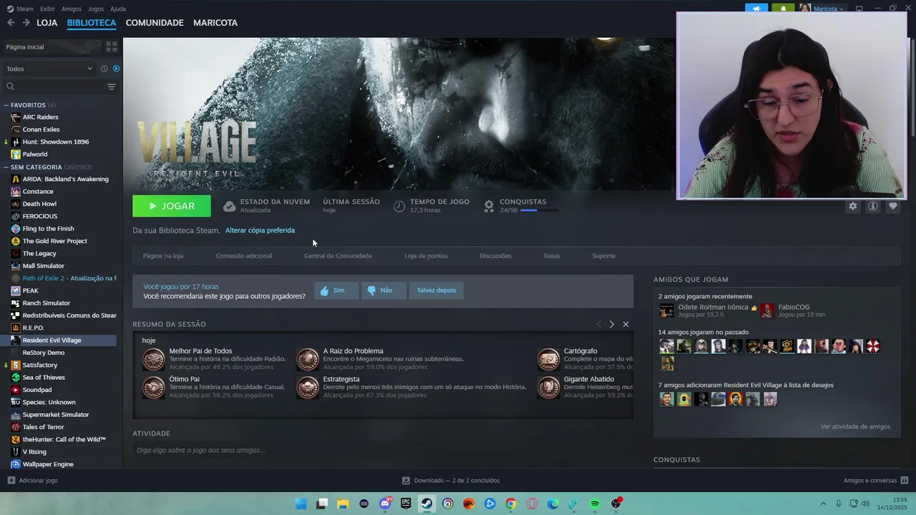This screenshot has width=916, height=515.
Task: Go back with the left arrow
Action: click(11, 23)
